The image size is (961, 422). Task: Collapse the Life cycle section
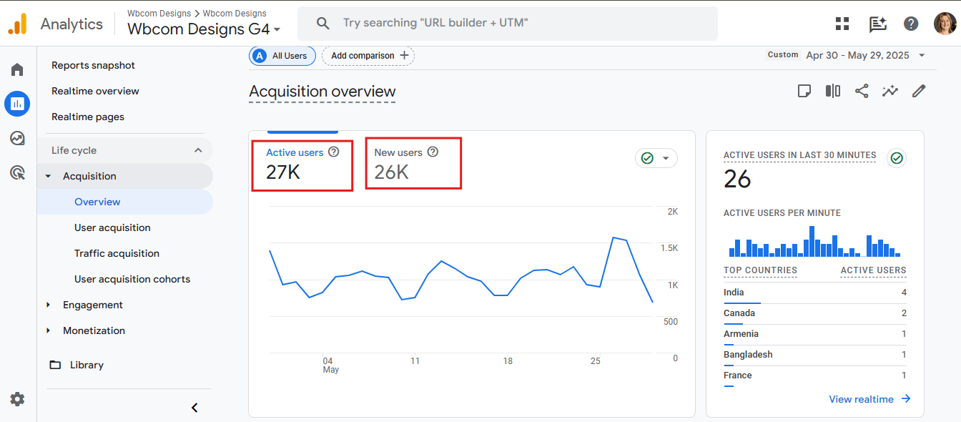click(x=198, y=149)
